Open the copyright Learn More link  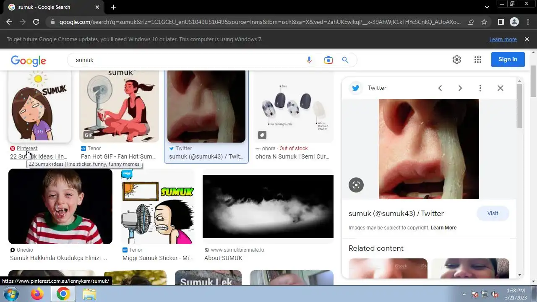click(443, 228)
